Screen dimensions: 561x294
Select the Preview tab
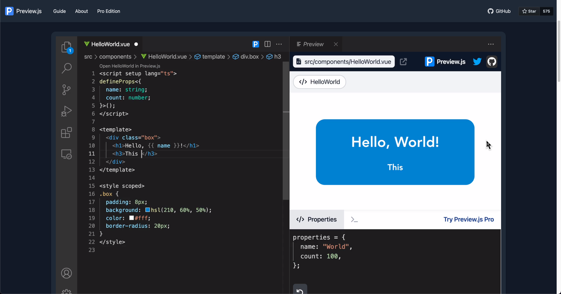(x=313, y=44)
